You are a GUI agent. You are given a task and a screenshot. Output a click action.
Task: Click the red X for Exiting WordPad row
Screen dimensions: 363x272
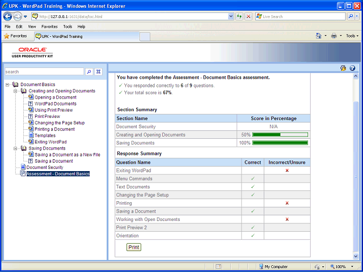pos(287,171)
